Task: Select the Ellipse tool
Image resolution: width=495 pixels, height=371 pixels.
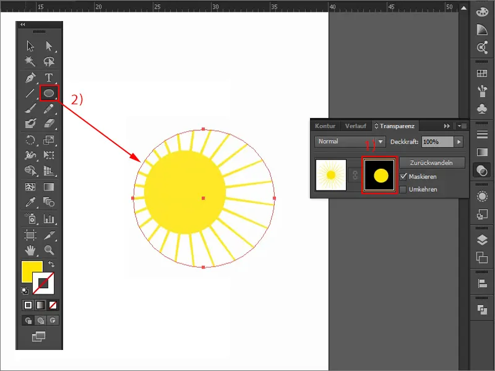Action: [x=49, y=93]
